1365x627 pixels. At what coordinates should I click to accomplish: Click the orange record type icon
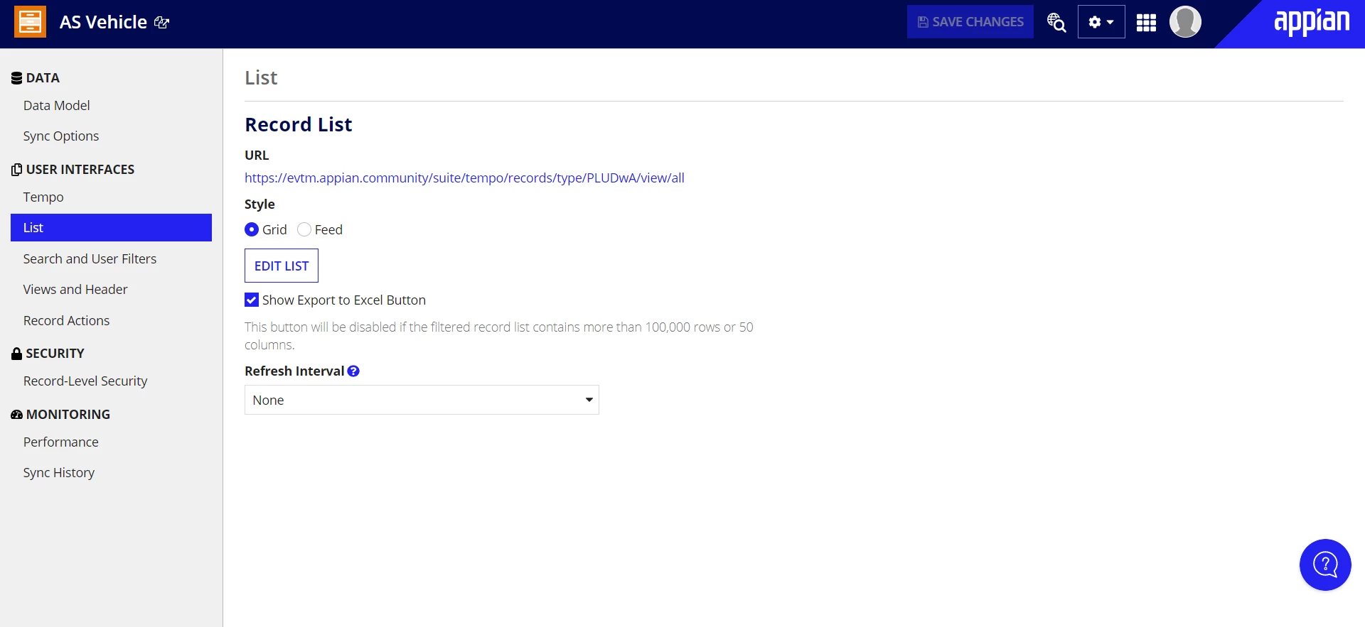(30, 22)
